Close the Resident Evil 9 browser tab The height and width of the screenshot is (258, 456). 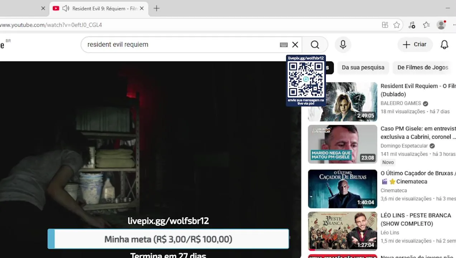coord(142,8)
